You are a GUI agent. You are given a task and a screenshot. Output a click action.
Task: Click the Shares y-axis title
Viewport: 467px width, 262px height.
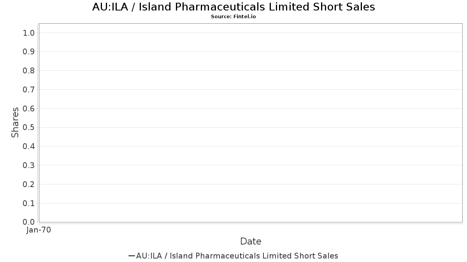tap(15, 123)
